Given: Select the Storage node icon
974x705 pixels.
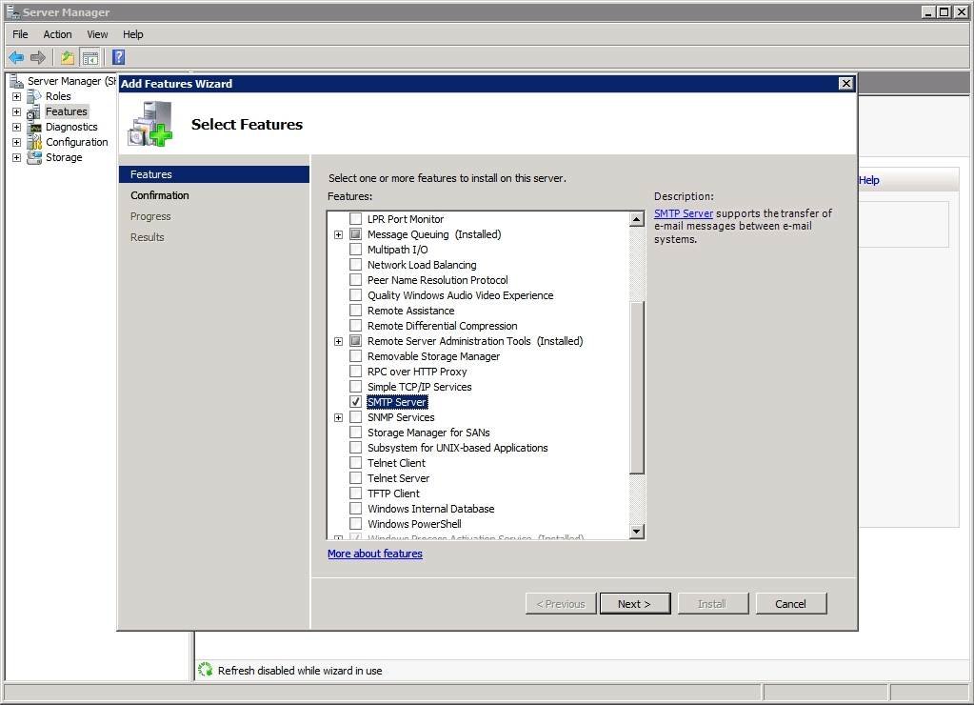Looking at the screenshot, I should click(35, 157).
